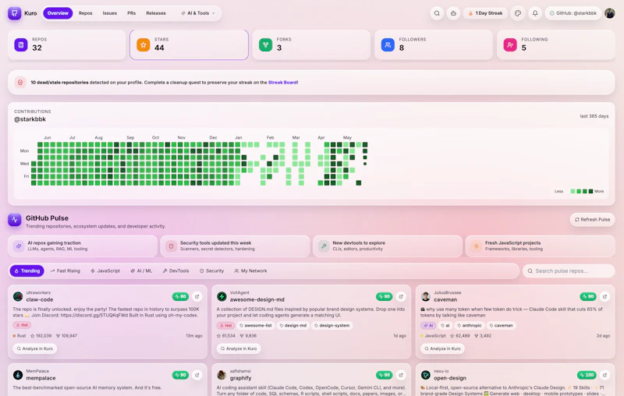
Task: Click Analyze in Kuro for caveman
Action: point(442,348)
